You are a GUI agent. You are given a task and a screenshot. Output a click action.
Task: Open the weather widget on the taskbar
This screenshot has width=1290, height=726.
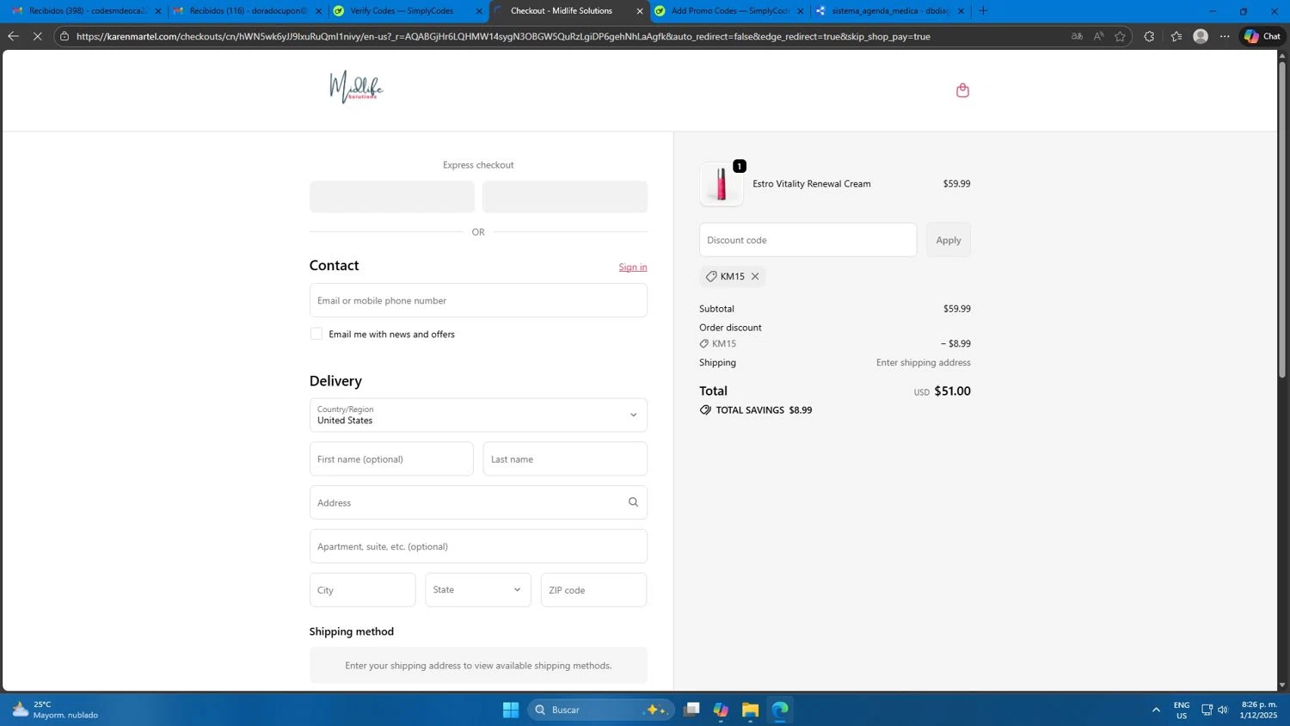click(x=56, y=710)
